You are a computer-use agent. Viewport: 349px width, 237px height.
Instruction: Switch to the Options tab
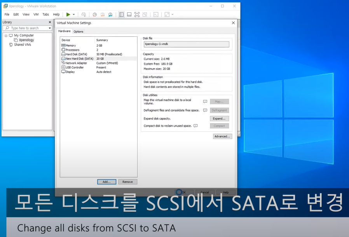(x=79, y=31)
